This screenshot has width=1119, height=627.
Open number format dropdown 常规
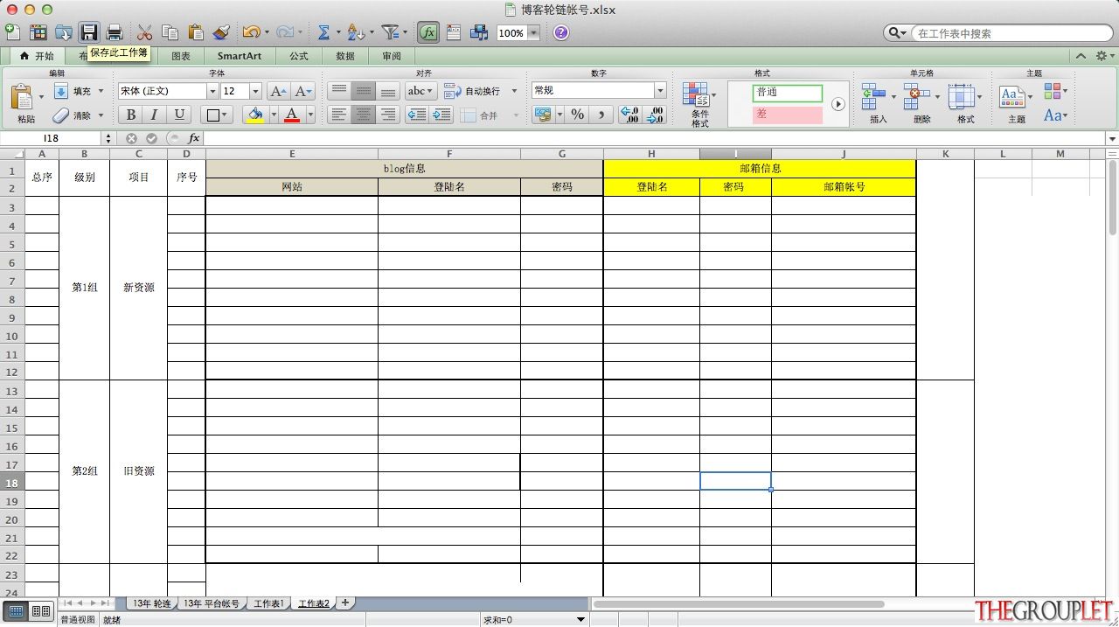point(660,91)
